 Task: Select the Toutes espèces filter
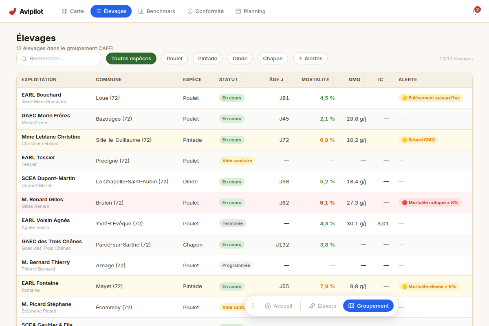click(x=131, y=59)
